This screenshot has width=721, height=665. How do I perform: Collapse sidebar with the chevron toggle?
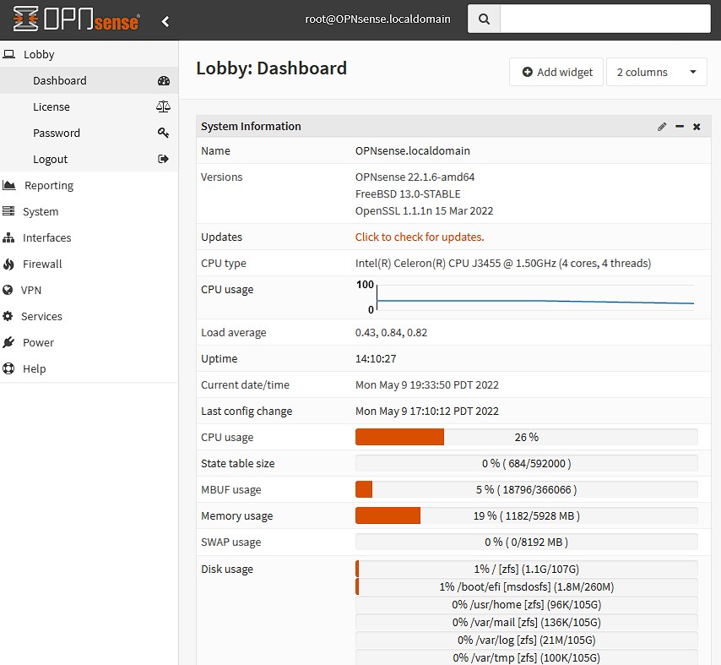[x=165, y=21]
